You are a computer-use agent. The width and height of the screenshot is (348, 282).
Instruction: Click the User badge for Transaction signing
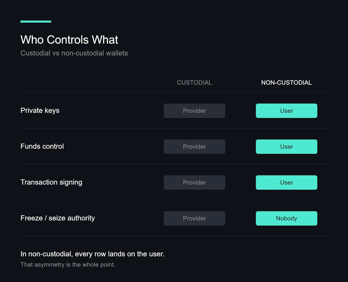[x=286, y=182]
